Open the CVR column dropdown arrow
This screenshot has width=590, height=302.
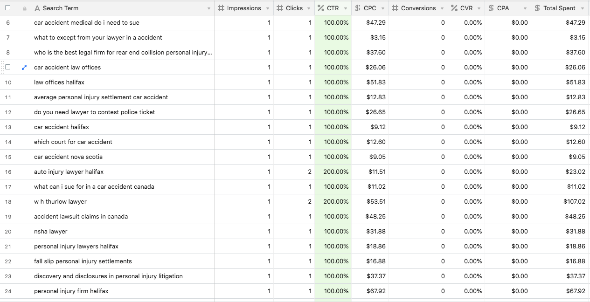[x=479, y=8]
